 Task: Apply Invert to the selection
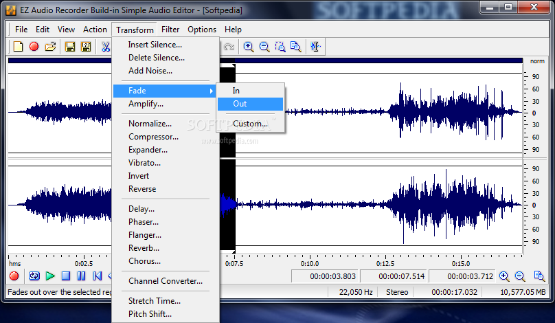(165, 176)
